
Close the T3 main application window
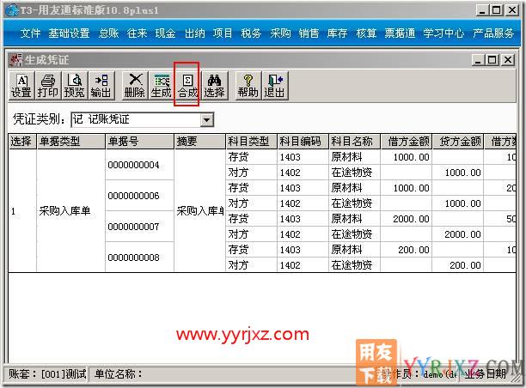512,10
